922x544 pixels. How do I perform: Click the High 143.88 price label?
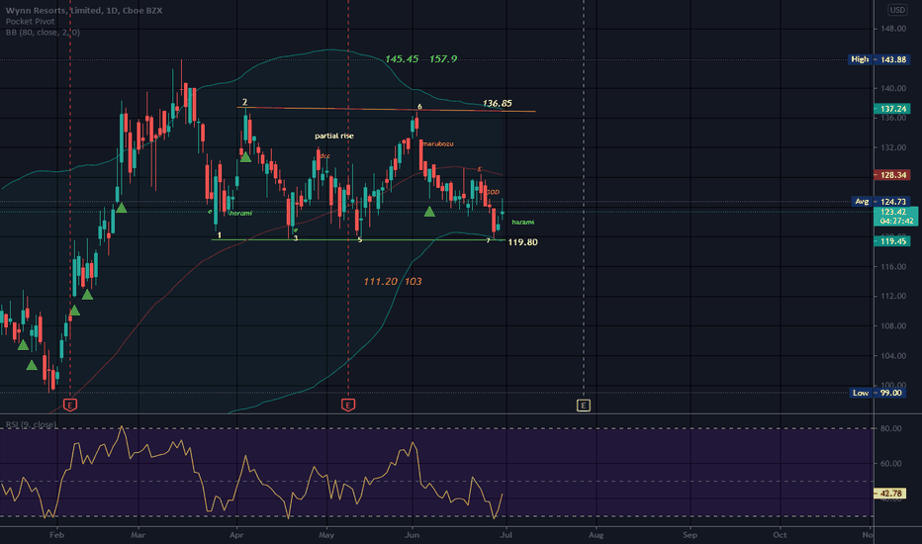click(x=878, y=59)
